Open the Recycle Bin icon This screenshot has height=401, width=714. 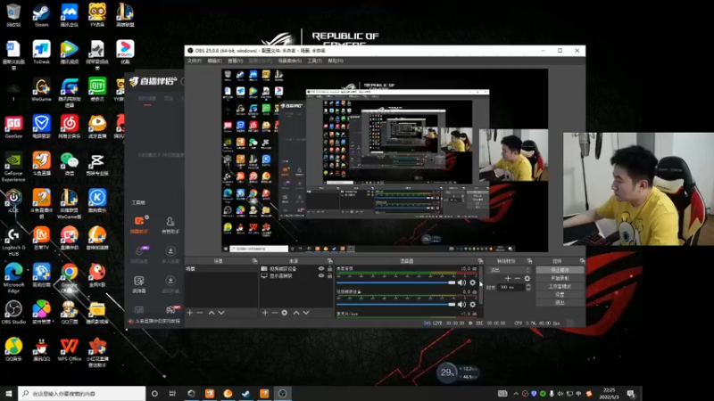[x=13, y=15]
